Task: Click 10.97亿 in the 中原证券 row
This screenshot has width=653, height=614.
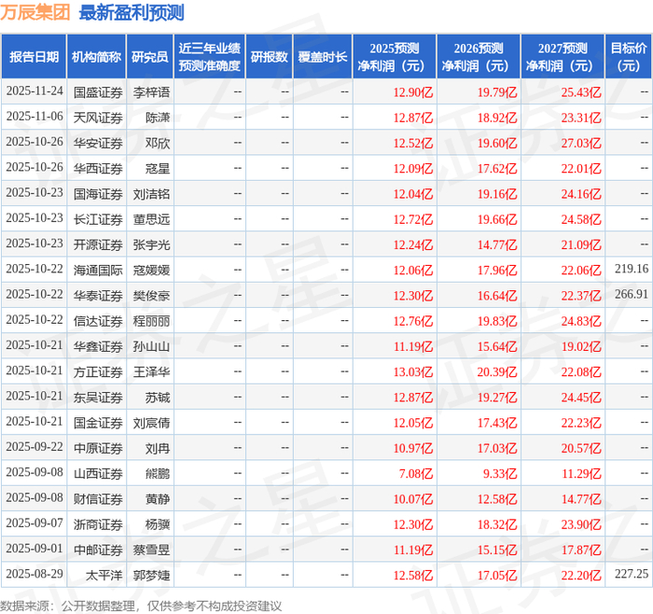Action: (x=413, y=448)
